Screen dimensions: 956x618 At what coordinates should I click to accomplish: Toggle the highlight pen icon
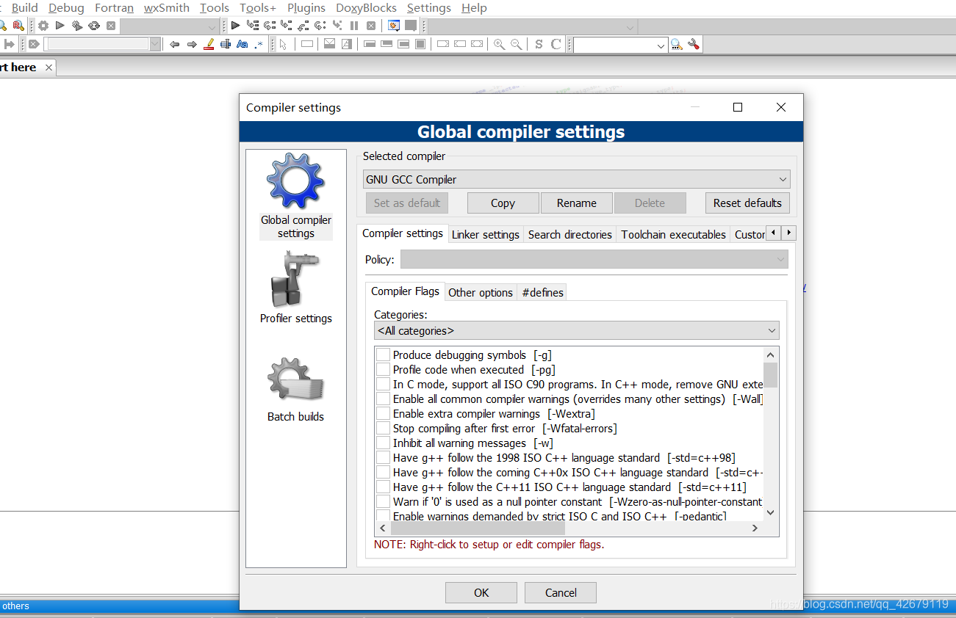pyautogui.click(x=209, y=45)
